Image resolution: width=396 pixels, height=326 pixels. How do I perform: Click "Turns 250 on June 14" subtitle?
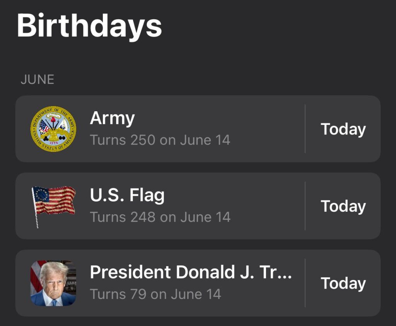pyautogui.click(x=160, y=140)
